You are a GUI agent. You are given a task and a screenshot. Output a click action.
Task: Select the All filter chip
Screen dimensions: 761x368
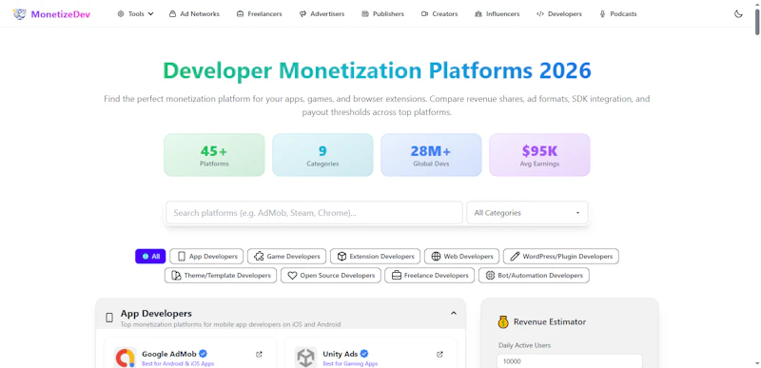(150, 257)
